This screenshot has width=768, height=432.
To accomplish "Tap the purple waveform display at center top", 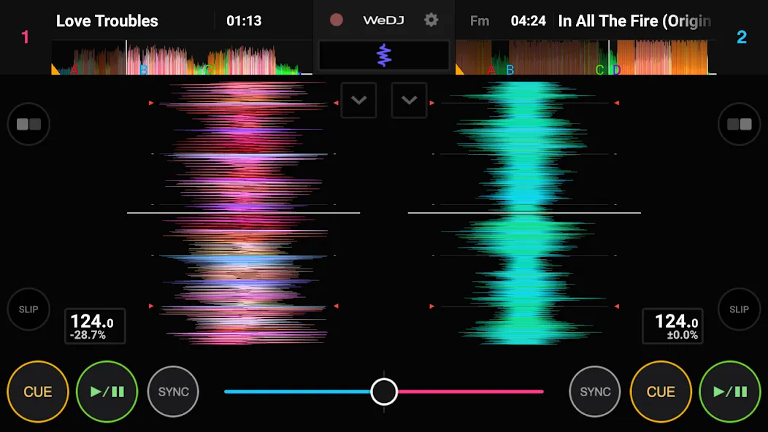I will (384, 55).
